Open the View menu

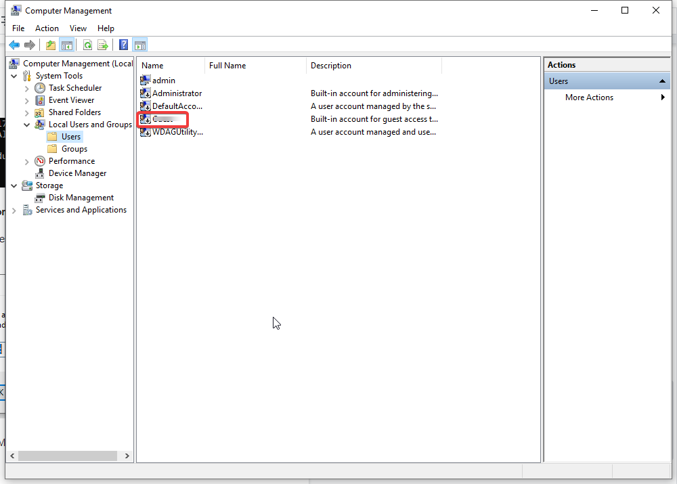pyautogui.click(x=78, y=28)
